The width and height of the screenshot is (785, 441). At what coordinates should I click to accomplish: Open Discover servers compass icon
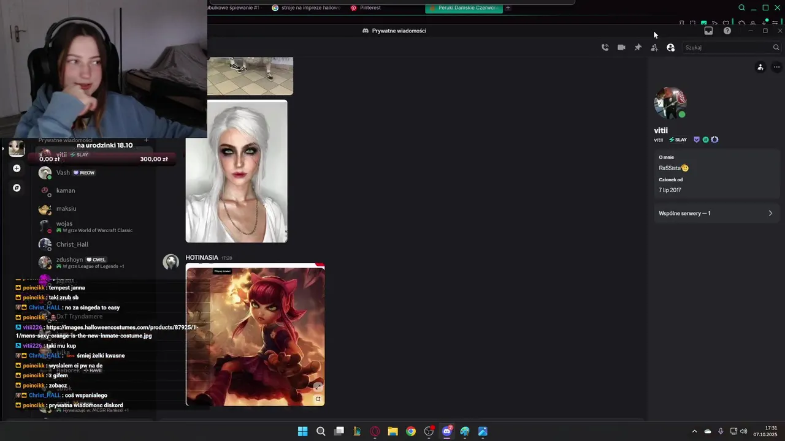pyautogui.click(x=17, y=188)
